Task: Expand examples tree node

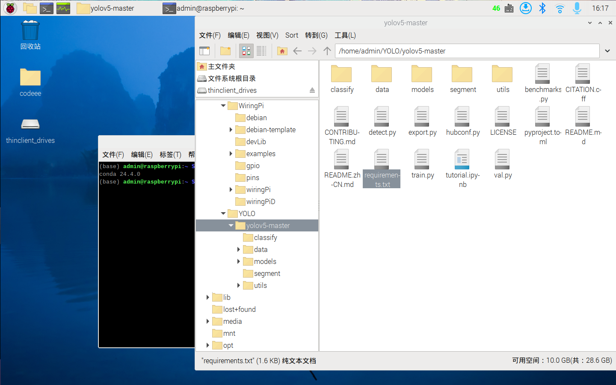Action: click(231, 154)
